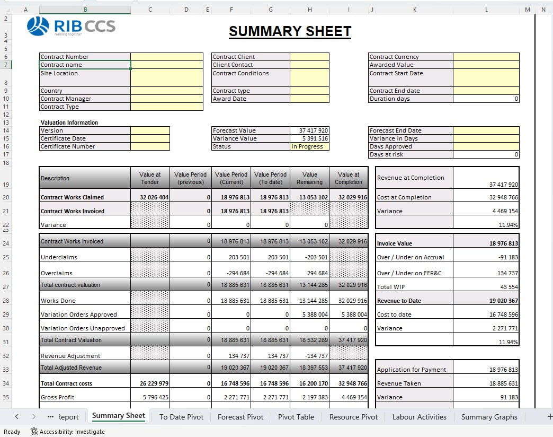Click the Revenue at Completion label
553x437 pixels.
[x=414, y=178]
